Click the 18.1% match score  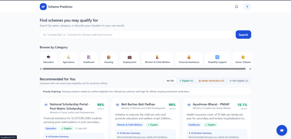[242, 105]
